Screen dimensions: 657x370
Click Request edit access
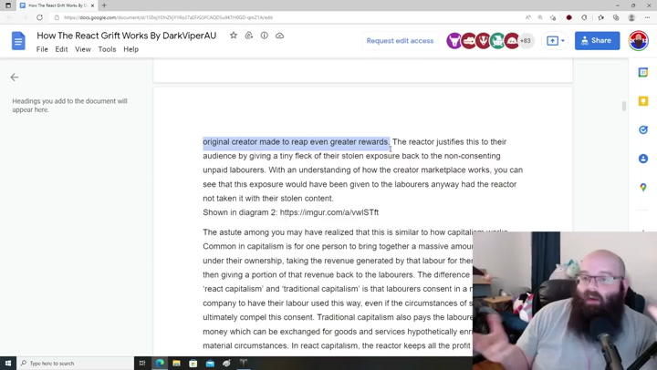[400, 41]
